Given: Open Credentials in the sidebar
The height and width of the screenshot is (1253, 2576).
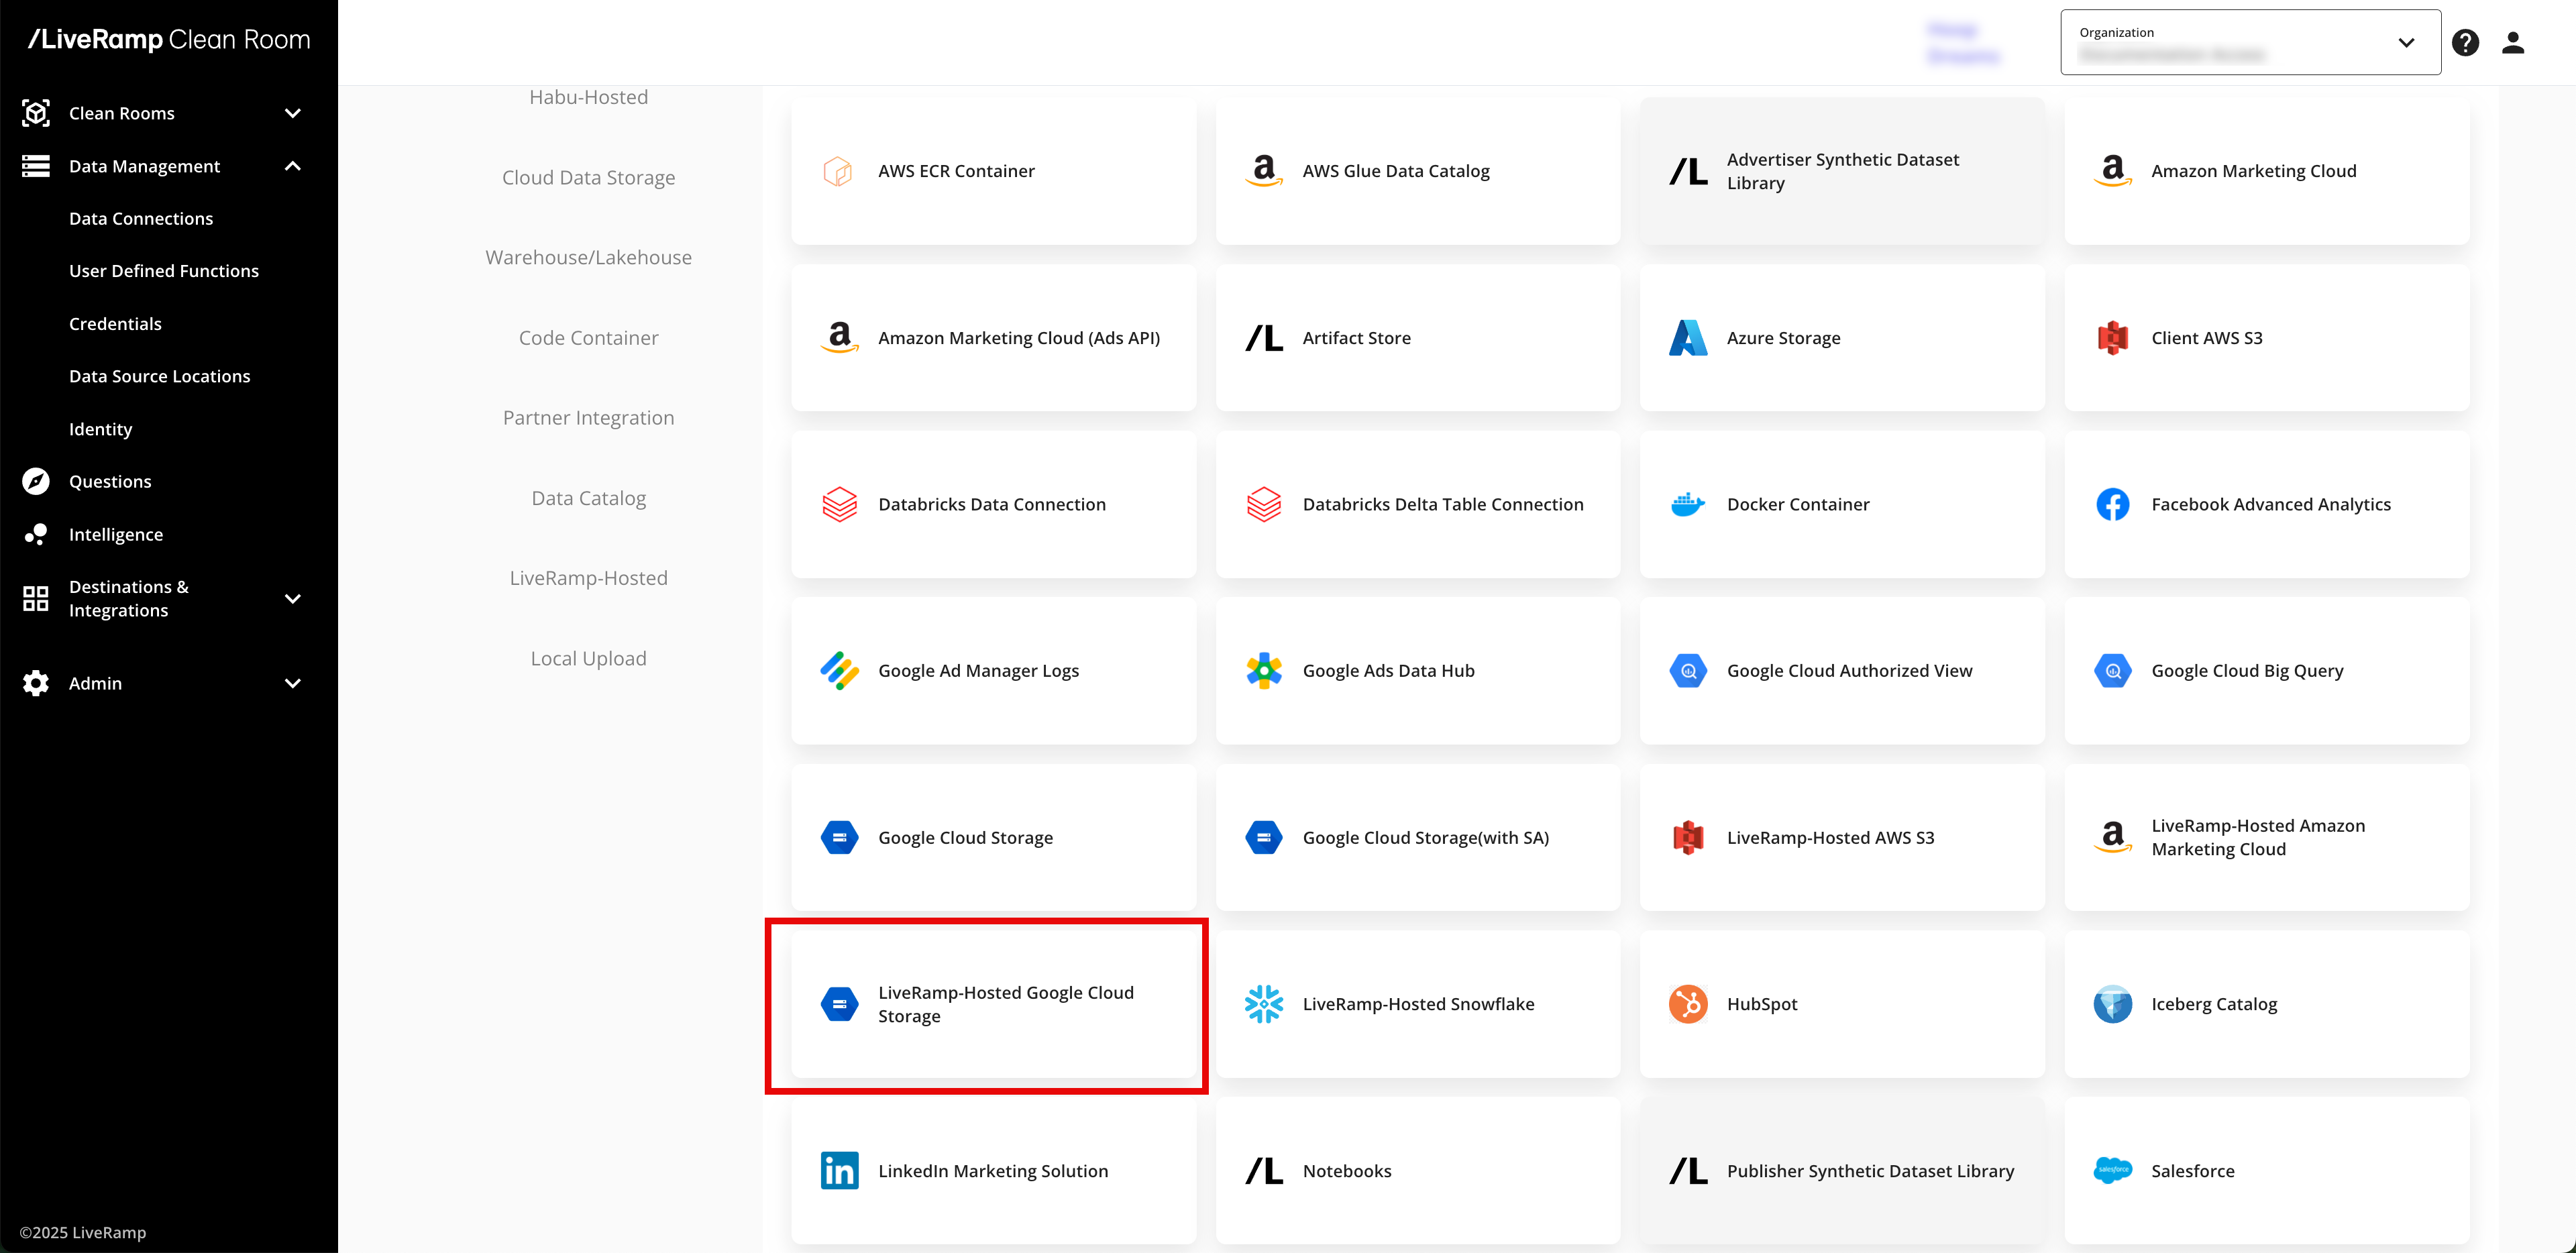Looking at the screenshot, I should pyautogui.click(x=115, y=323).
